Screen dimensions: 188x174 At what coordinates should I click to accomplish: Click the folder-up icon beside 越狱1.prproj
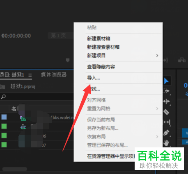coord(2,87)
